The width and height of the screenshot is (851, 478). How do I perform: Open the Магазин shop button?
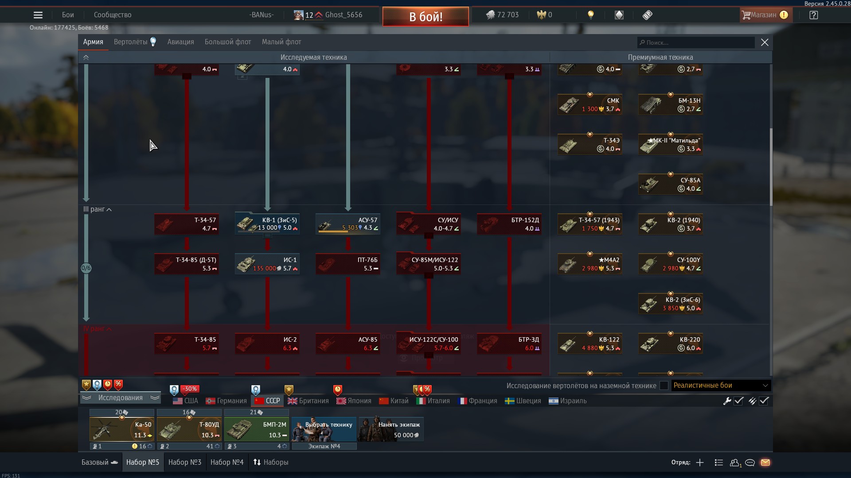[x=765, y=15]
